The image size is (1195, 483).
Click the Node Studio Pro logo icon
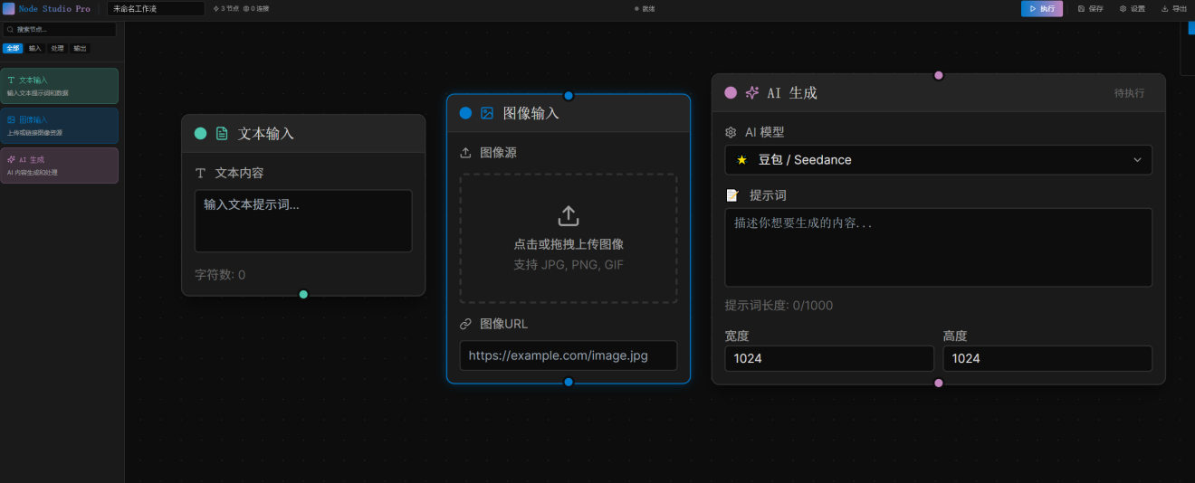pos(10,8)
